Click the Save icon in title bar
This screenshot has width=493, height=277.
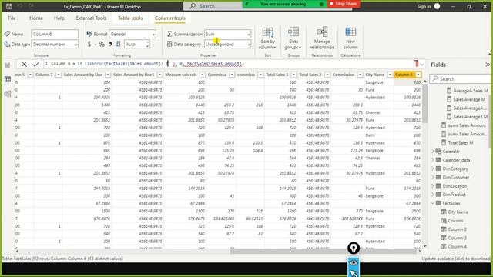[9, 6]
